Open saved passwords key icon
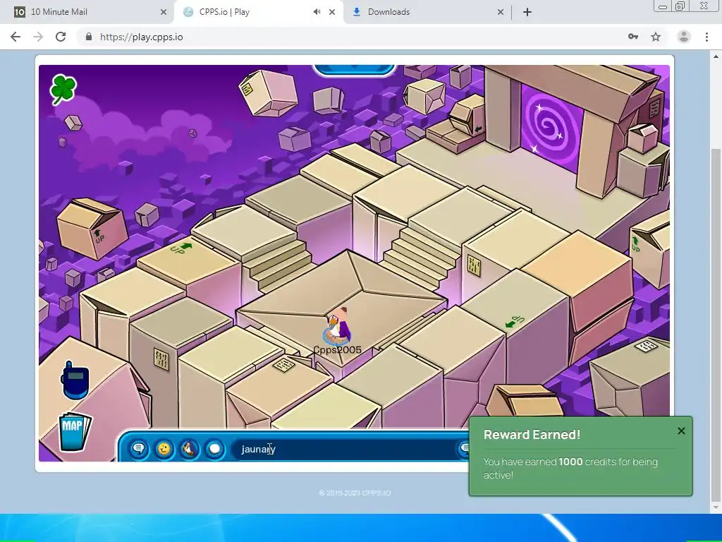 pos(633,37)
